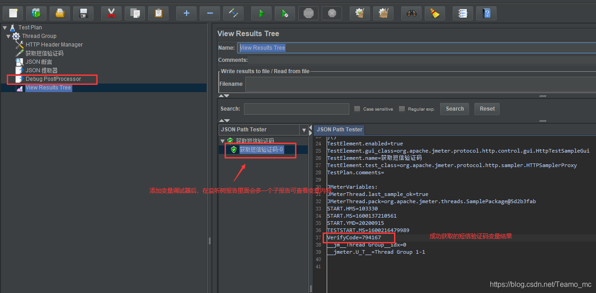
Task: Click the Shutdown test icon
Action: pyautogui.click(x=332, y=13)
